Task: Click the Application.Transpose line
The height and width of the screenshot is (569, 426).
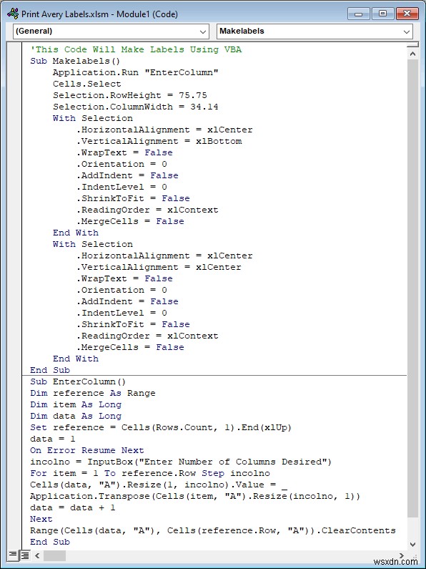Action: pos(195,496)
